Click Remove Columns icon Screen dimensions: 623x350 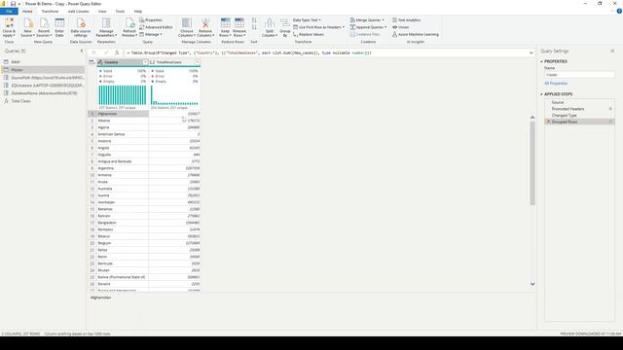click(205, 23)
